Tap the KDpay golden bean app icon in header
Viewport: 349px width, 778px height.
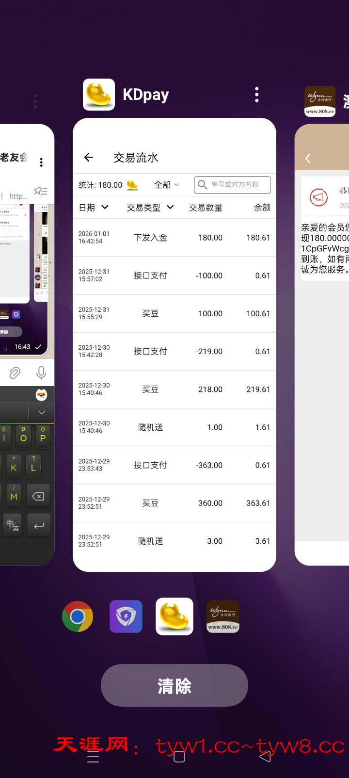(99, 95)
